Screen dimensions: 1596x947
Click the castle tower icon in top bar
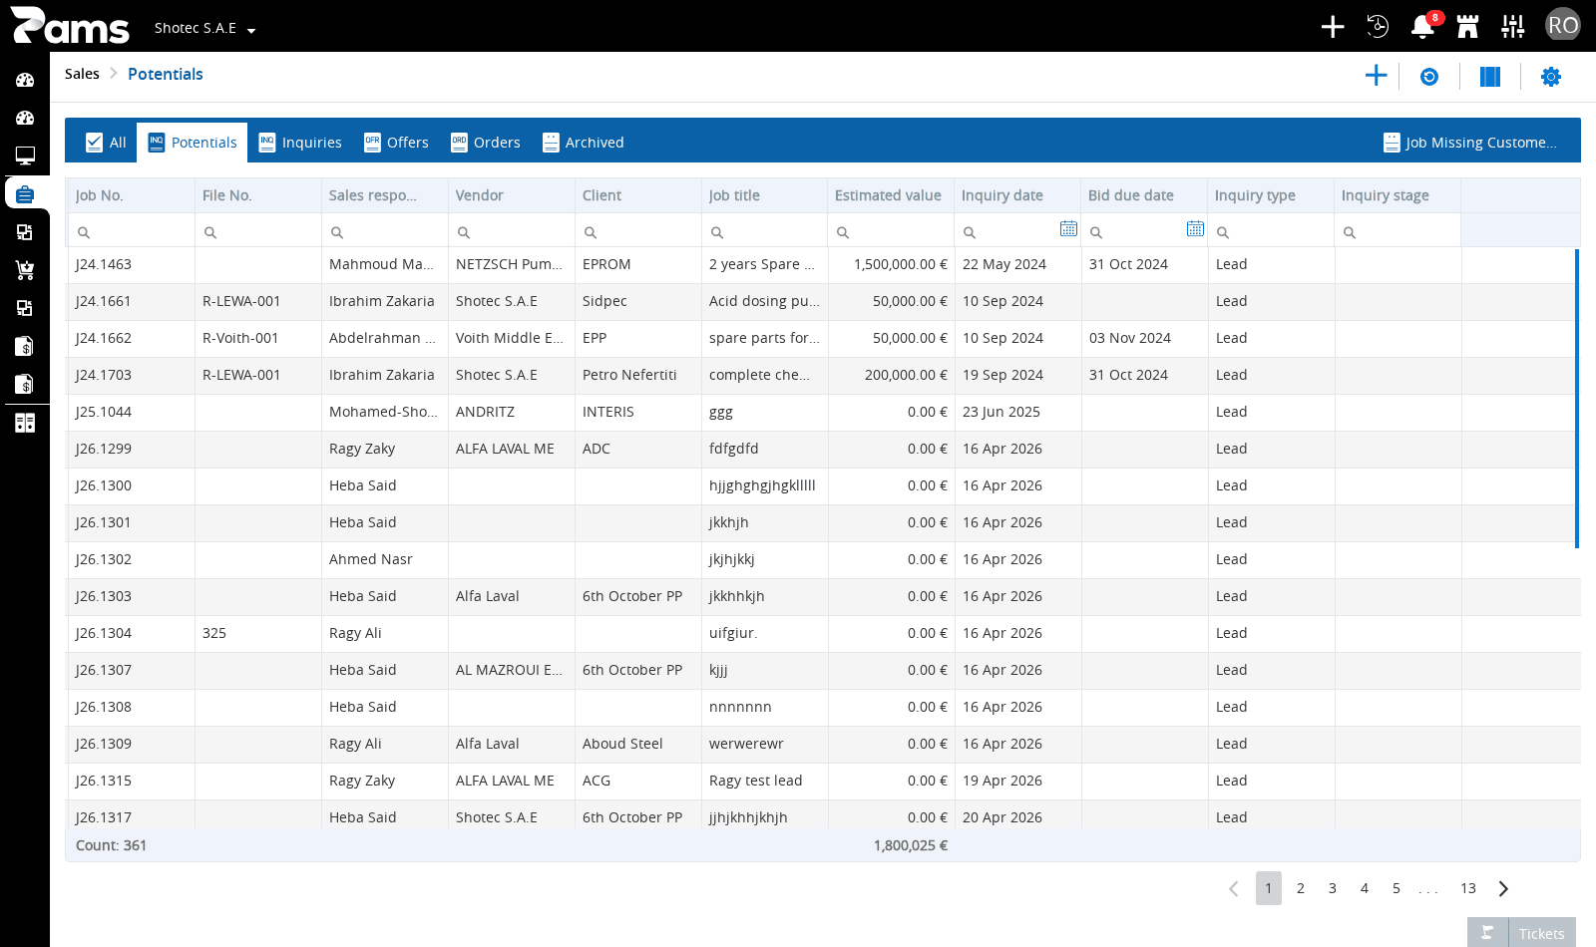coord(1467,27)
